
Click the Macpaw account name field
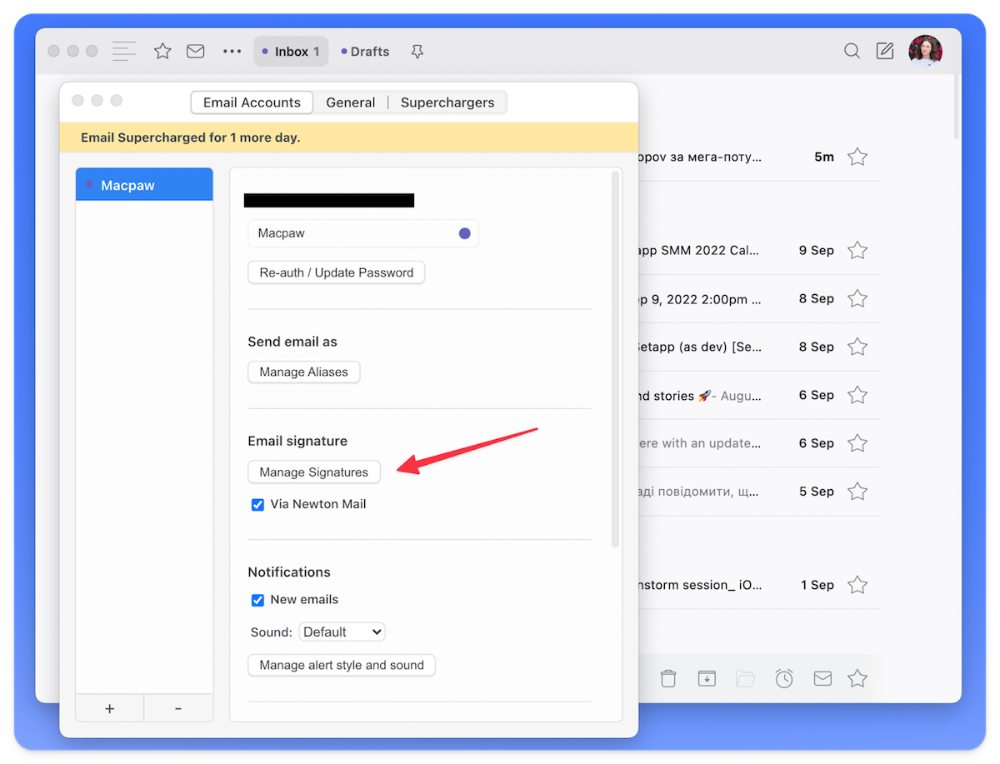(x=363, y=233)
